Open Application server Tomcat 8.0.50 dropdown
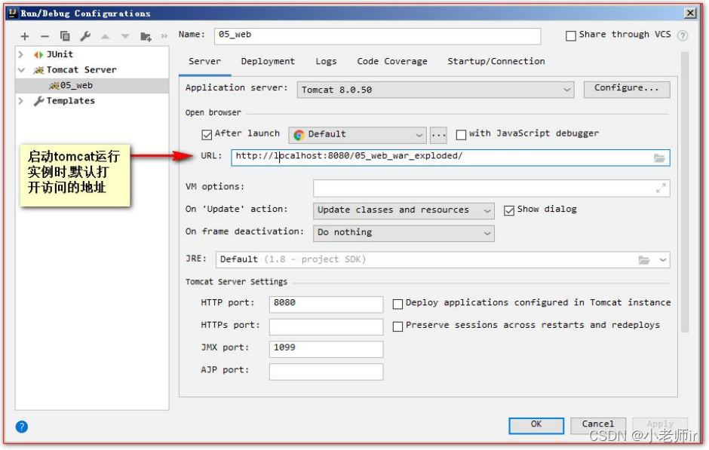709x450 pixels. (435, 90)
